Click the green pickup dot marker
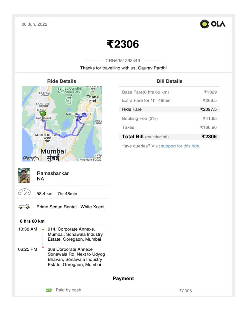Viewport: 247px width, 329px height. (43, 229)
